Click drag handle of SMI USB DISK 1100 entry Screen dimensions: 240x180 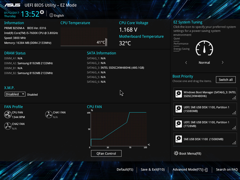(234, 143)
